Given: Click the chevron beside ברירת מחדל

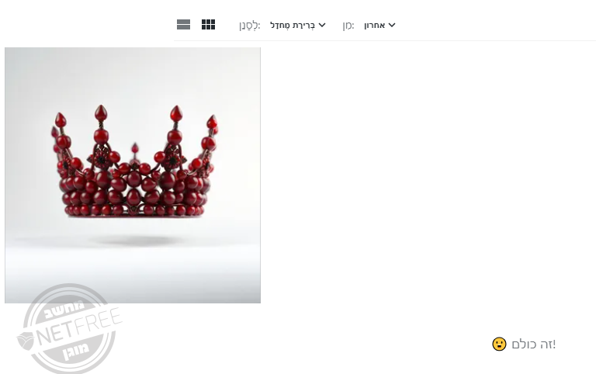Looking at the screenshot, I should pos(322,25).
